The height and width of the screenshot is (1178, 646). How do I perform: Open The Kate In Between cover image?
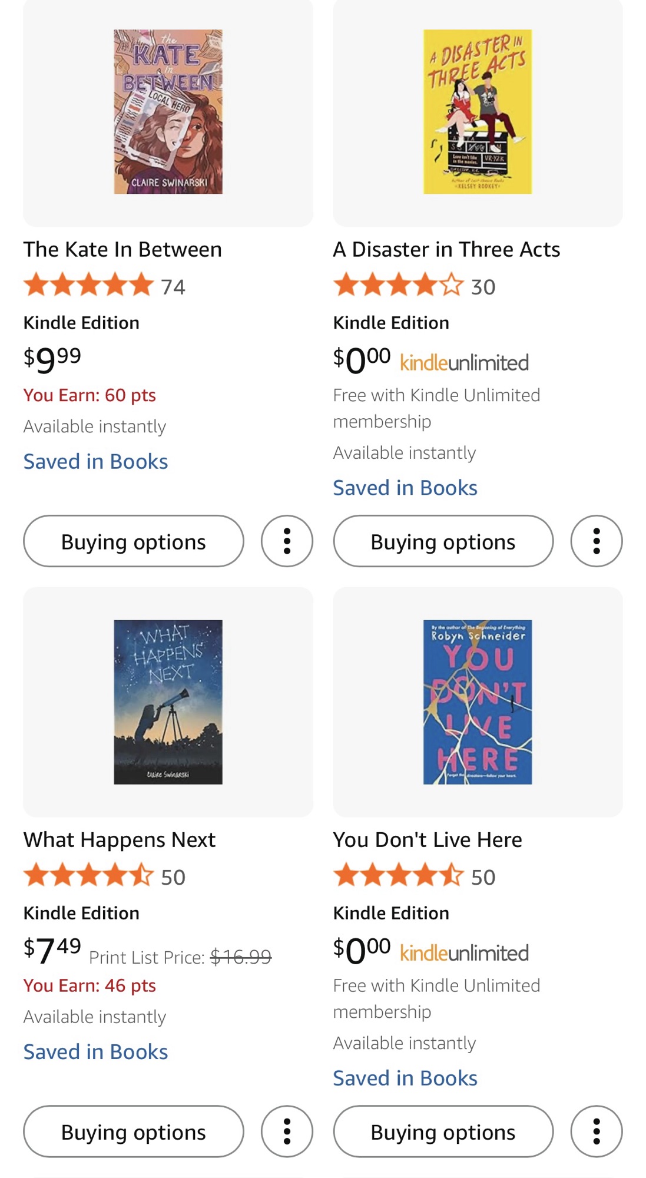coord(168,112)
